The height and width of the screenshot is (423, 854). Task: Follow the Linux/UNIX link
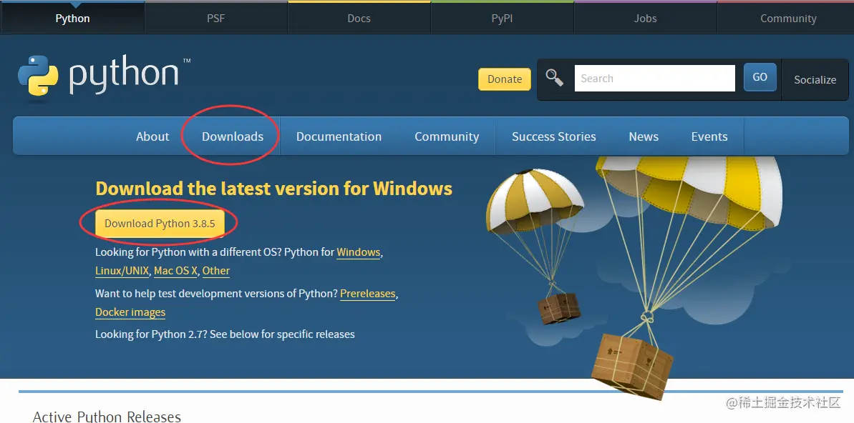[x=122, y=271]
